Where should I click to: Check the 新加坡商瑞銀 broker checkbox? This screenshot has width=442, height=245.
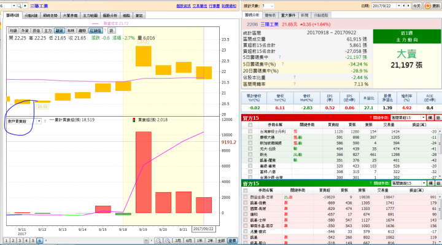click(250, 143)
